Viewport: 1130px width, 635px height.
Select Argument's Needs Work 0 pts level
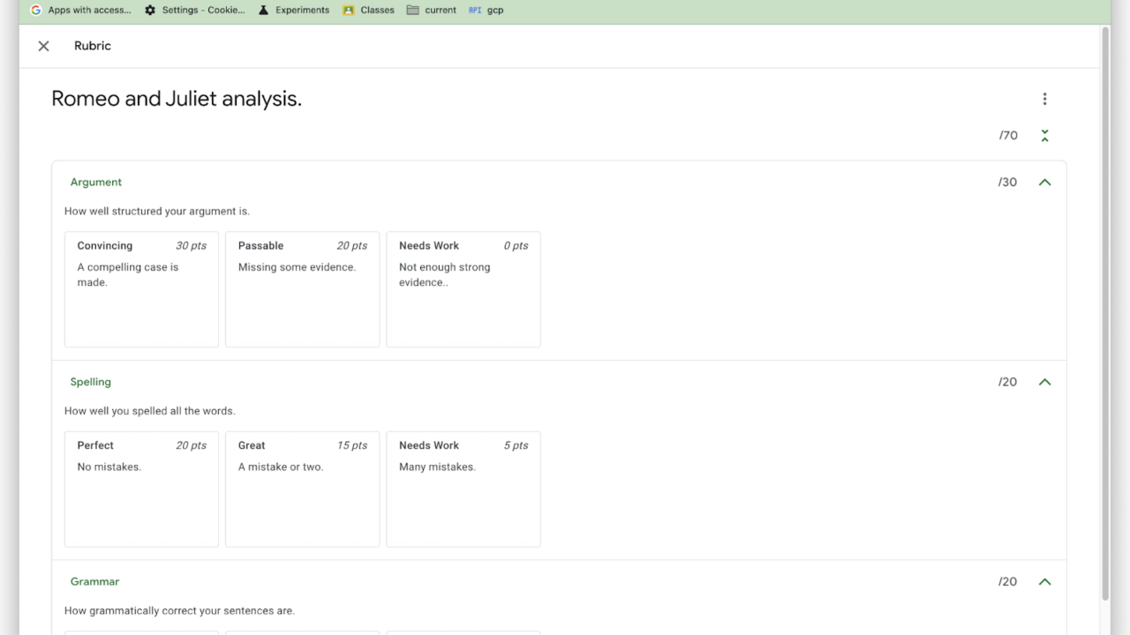click(463, 289)
